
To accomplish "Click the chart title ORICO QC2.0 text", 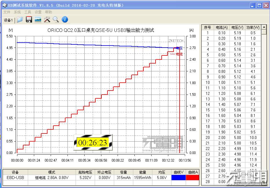I will (x=101, y=30).
